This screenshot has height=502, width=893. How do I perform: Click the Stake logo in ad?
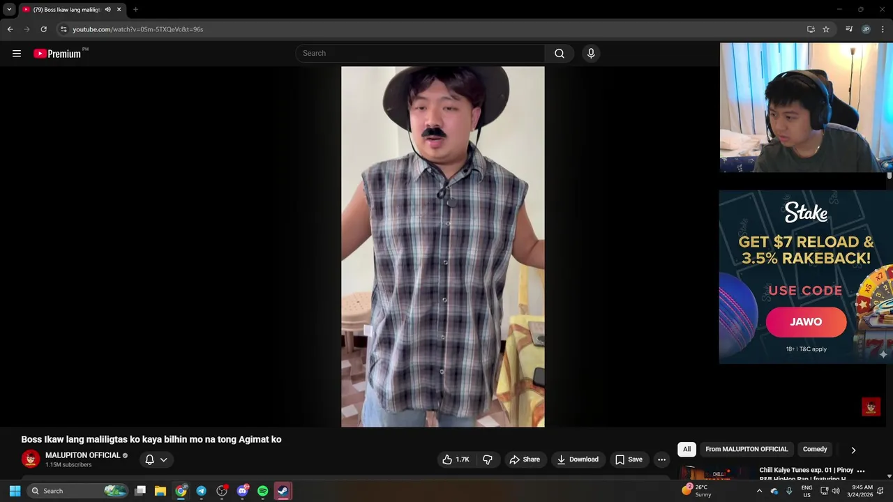[806, 212]
